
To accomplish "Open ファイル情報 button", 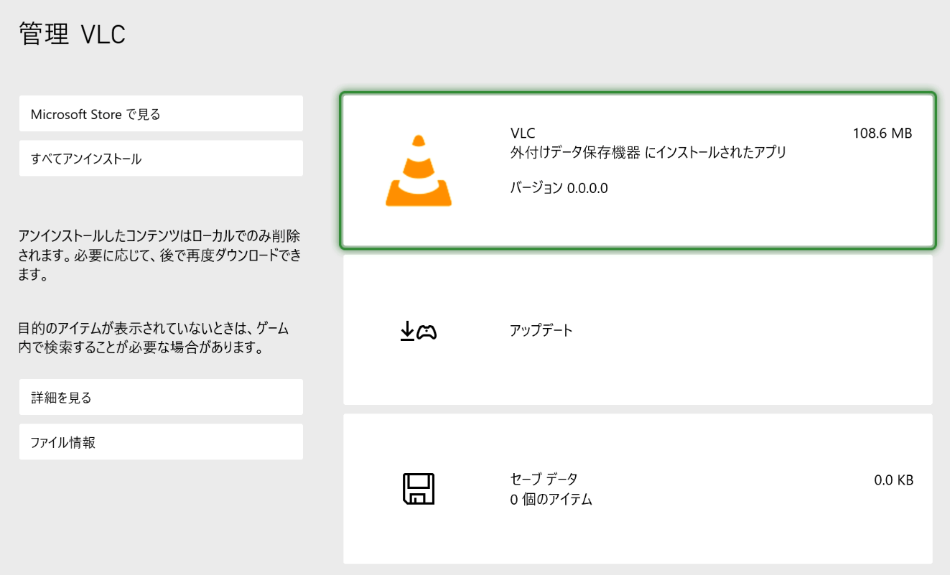I will tap(161, 441).
